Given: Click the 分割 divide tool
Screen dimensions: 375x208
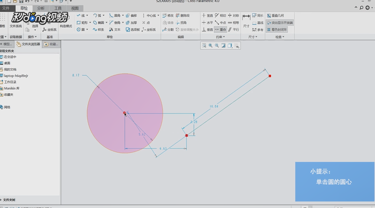Looking at the screenshot, I should point(168,30).
